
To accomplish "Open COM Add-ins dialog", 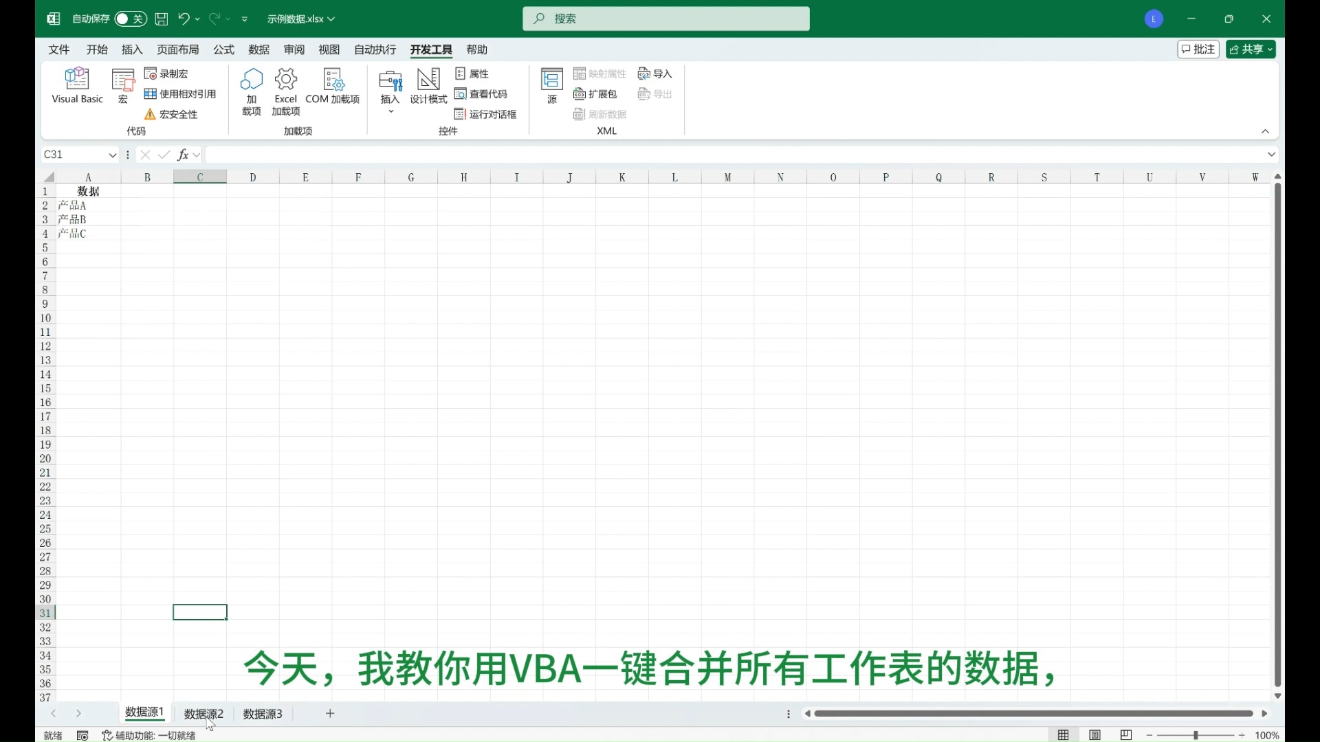I will 333,85.
